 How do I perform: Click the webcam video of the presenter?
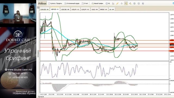18,13
